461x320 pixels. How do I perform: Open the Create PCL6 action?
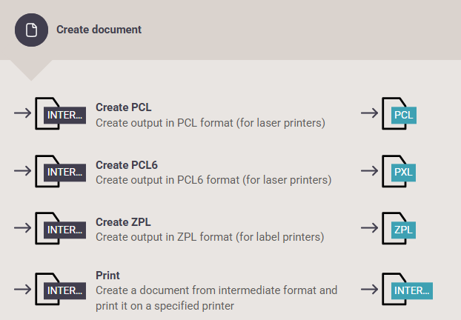click(x=127, y=165)
